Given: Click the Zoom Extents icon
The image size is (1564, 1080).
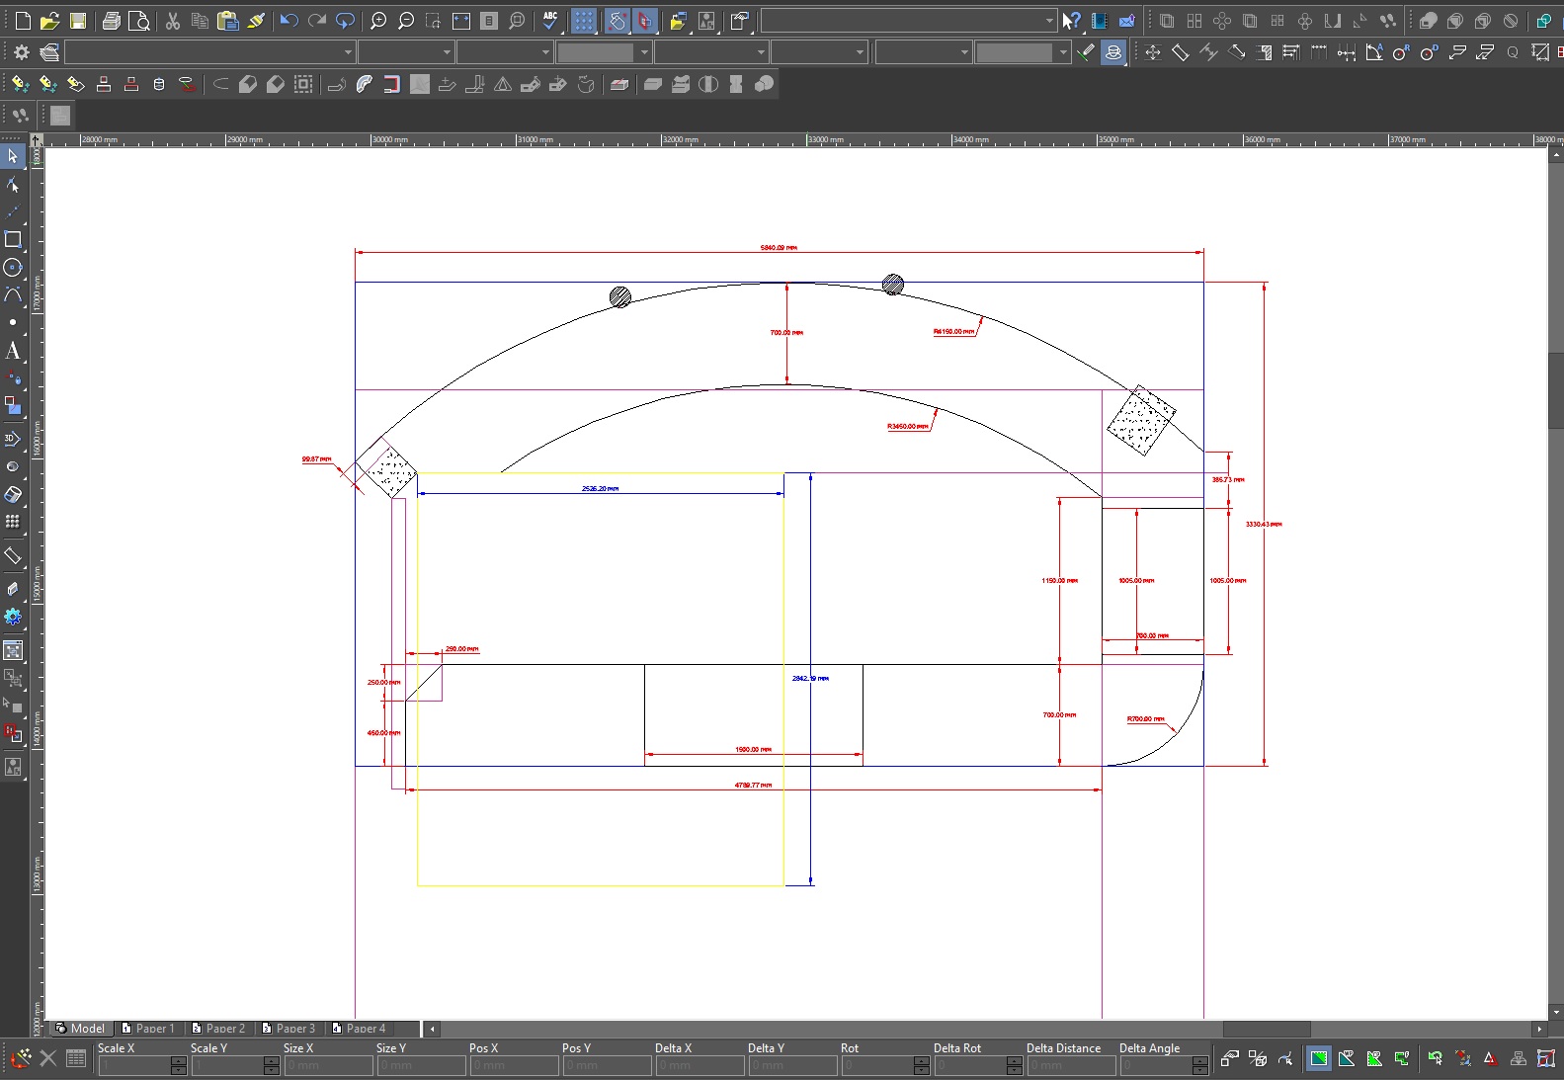Looking at the screenshot, I should [x=461, y=21].
